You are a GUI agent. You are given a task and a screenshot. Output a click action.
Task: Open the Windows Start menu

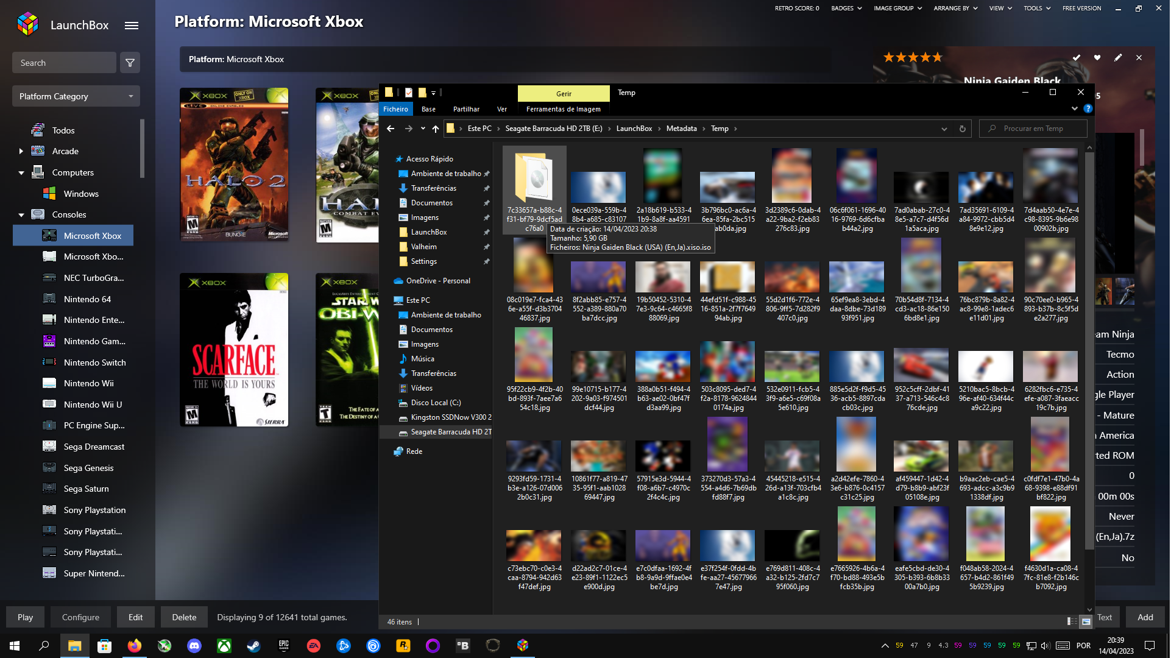pyautogui.click(x=15, y=646)
